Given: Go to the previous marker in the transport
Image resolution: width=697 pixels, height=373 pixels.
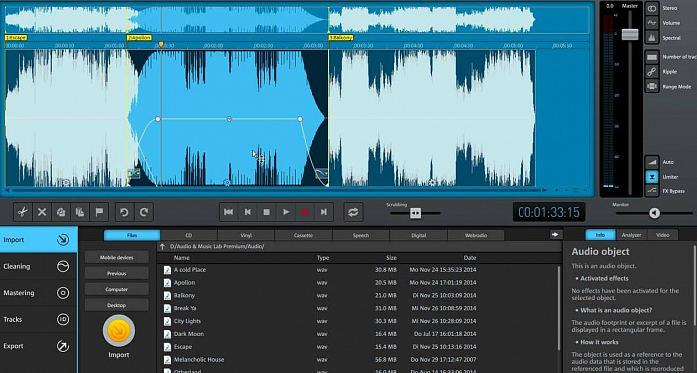Looking at the screenshot, I should pos(248,212).
